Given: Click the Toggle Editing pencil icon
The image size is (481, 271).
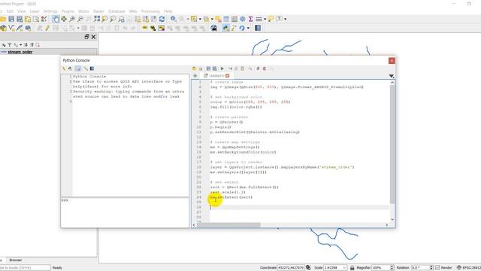Looking at the screenshot, I should (x=47, y=29).
